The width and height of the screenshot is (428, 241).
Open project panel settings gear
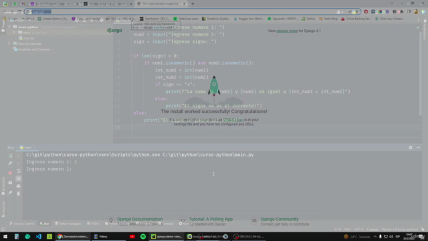click(102, 20)
